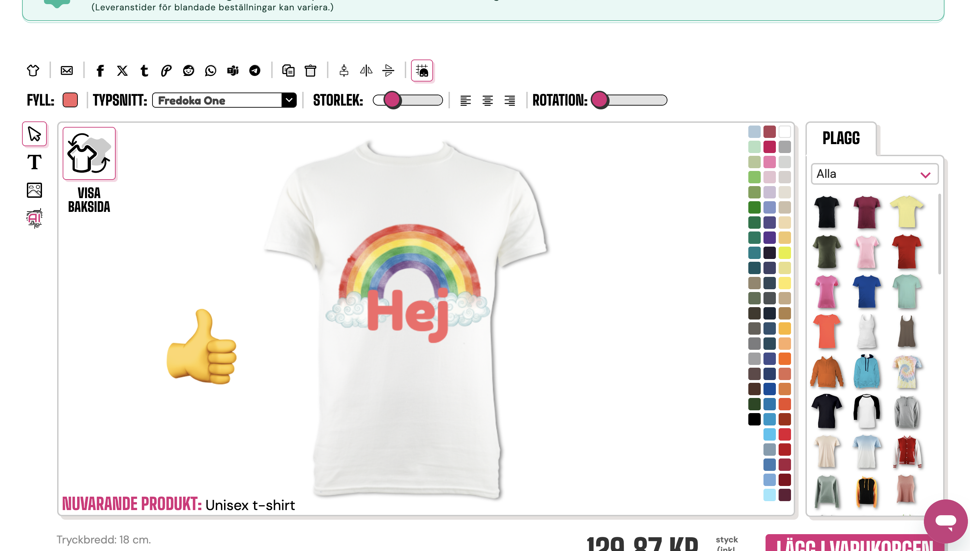
Task: Toggle the snap-to-grid button
Action: (422, 71)
